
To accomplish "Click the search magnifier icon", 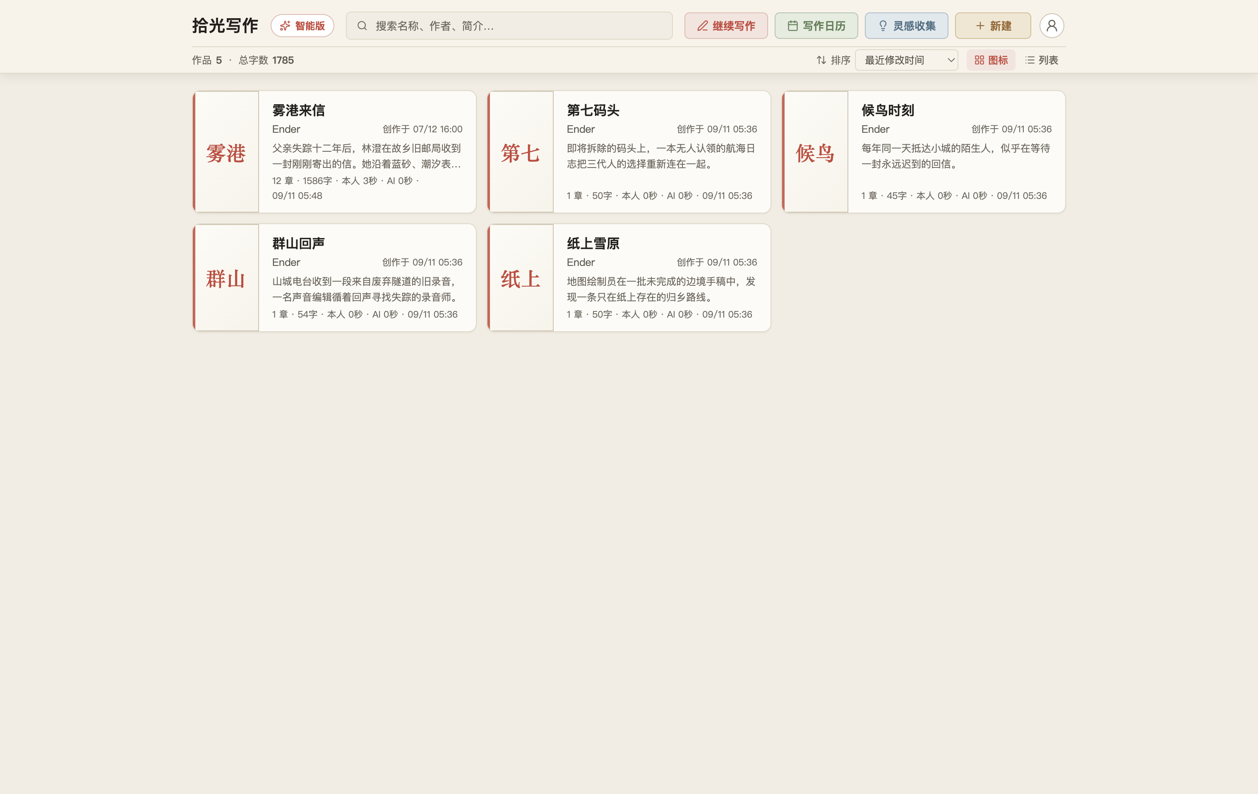I will click(362, 26).
